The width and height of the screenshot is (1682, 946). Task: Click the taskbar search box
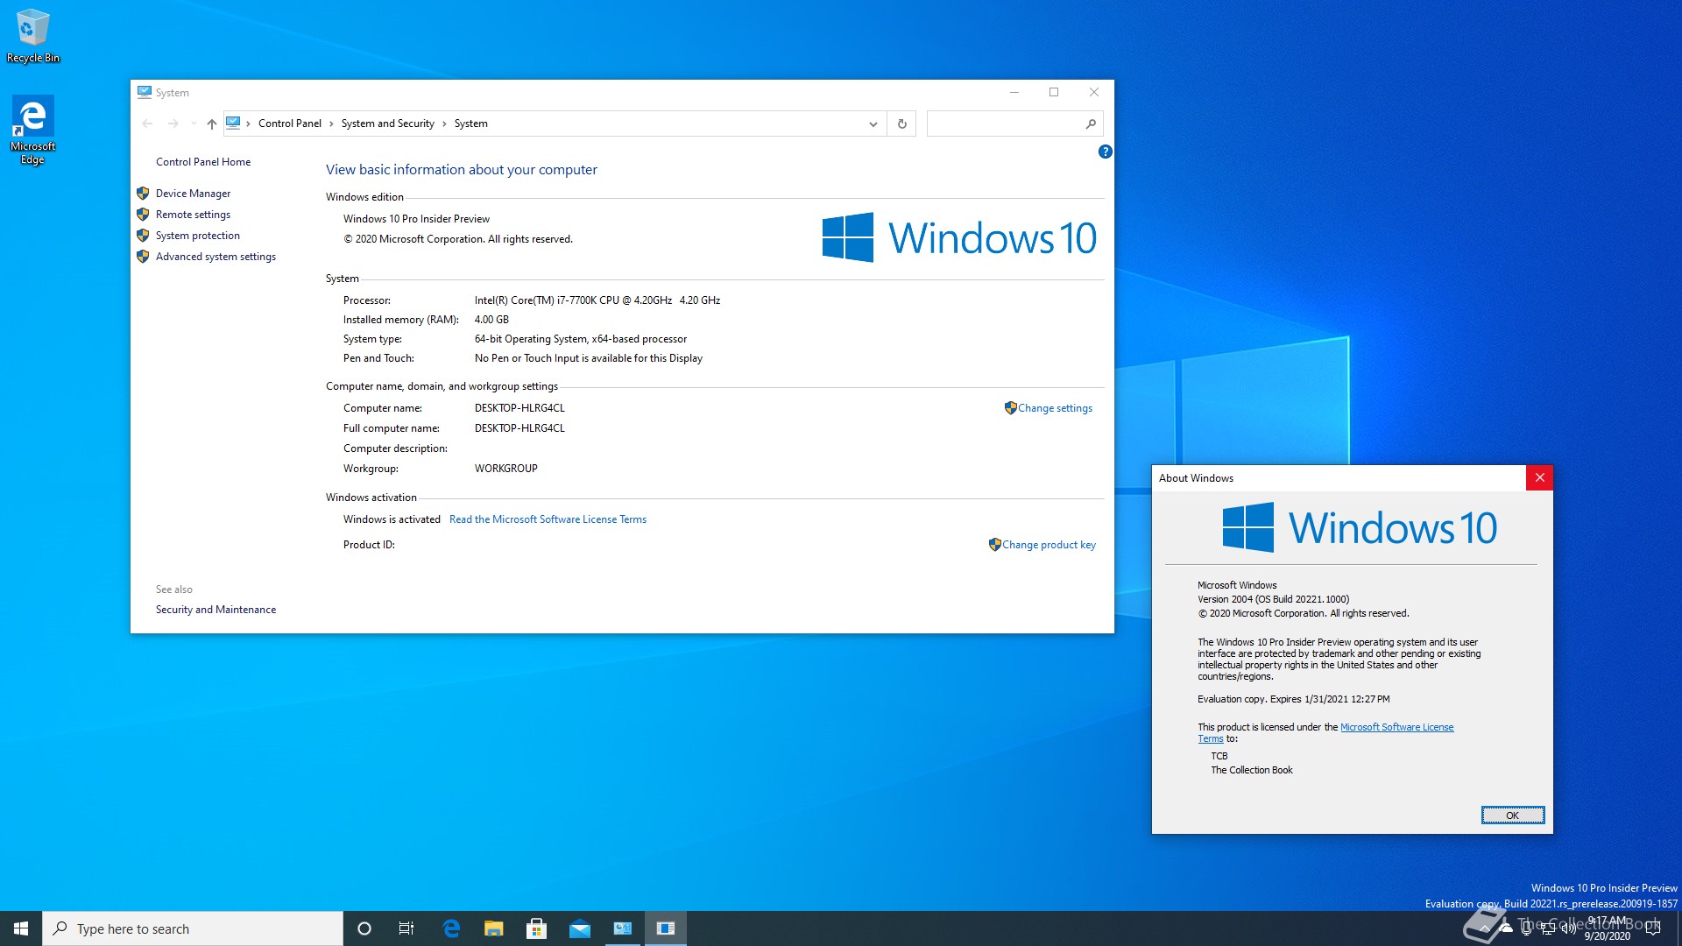pyautogui.click(x=193, y=928)
